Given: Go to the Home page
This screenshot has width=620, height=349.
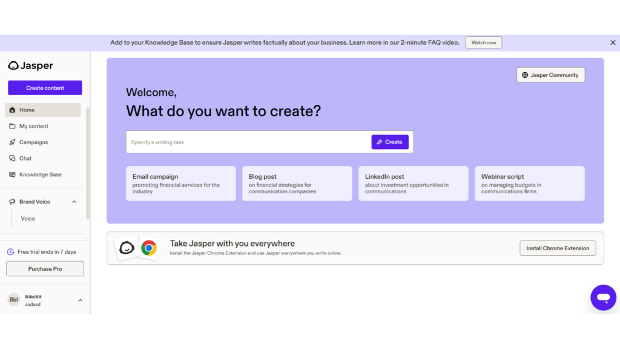Looking at the screenshot, I should (43, 110).
